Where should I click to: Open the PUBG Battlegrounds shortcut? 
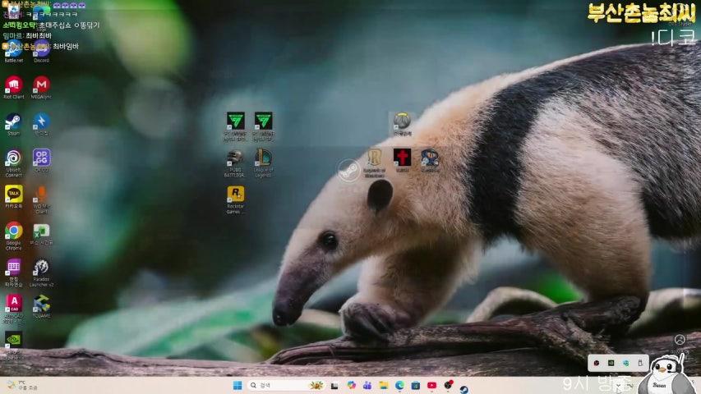[235, 158]
